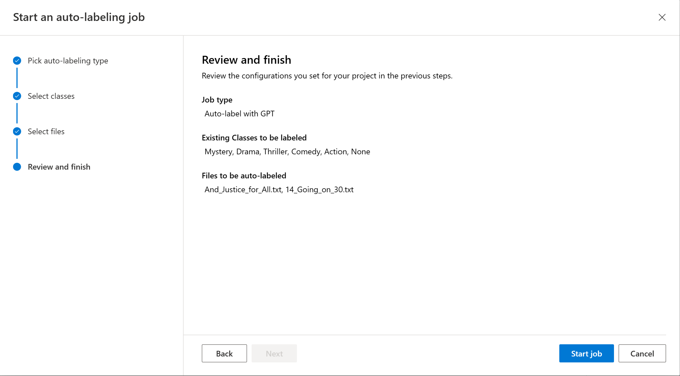Select the Review and finish step label
Screen dimensions: 680x376
[x=59, y=167]
